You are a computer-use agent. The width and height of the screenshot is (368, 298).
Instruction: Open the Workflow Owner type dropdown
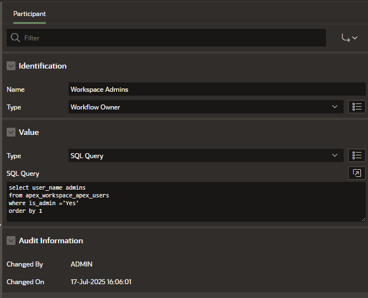[x=206, y=107]
